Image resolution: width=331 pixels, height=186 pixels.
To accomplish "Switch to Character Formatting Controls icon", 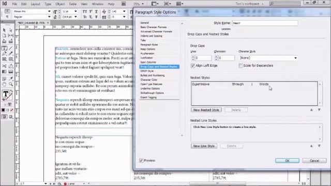I will (7, 11).
